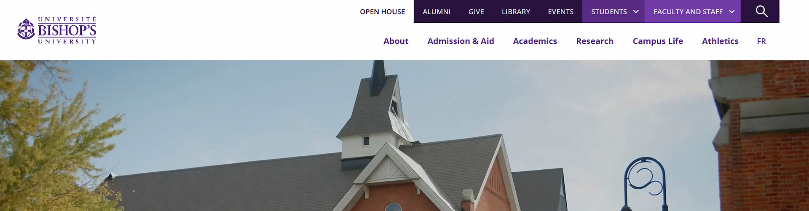The height and width of the screenshot is (211, 809).
Task: Switch site language to FR
Action: [761, 41]
